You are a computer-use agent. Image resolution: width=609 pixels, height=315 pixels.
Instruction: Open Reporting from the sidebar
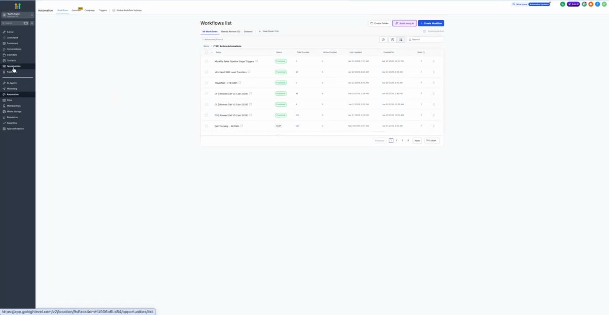(12, 123)
